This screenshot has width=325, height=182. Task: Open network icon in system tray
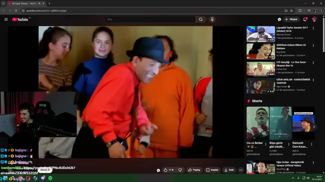click(304, 178)
